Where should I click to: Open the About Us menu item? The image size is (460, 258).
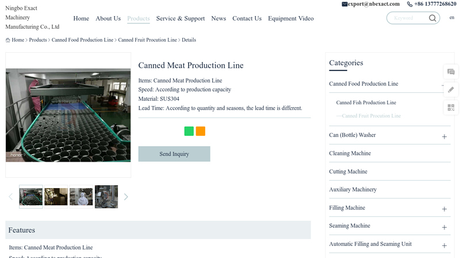[108, 18]
